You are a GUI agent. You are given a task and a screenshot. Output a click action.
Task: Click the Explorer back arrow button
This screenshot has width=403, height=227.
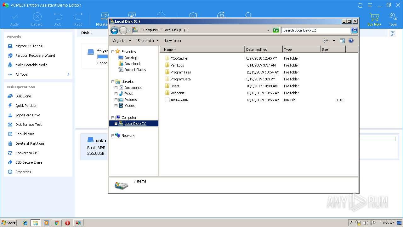point(115,30)
